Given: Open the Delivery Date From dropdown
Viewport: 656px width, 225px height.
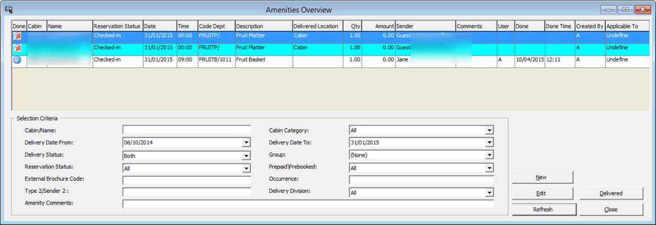Looking at the screenshot, I should coord(247,142).
